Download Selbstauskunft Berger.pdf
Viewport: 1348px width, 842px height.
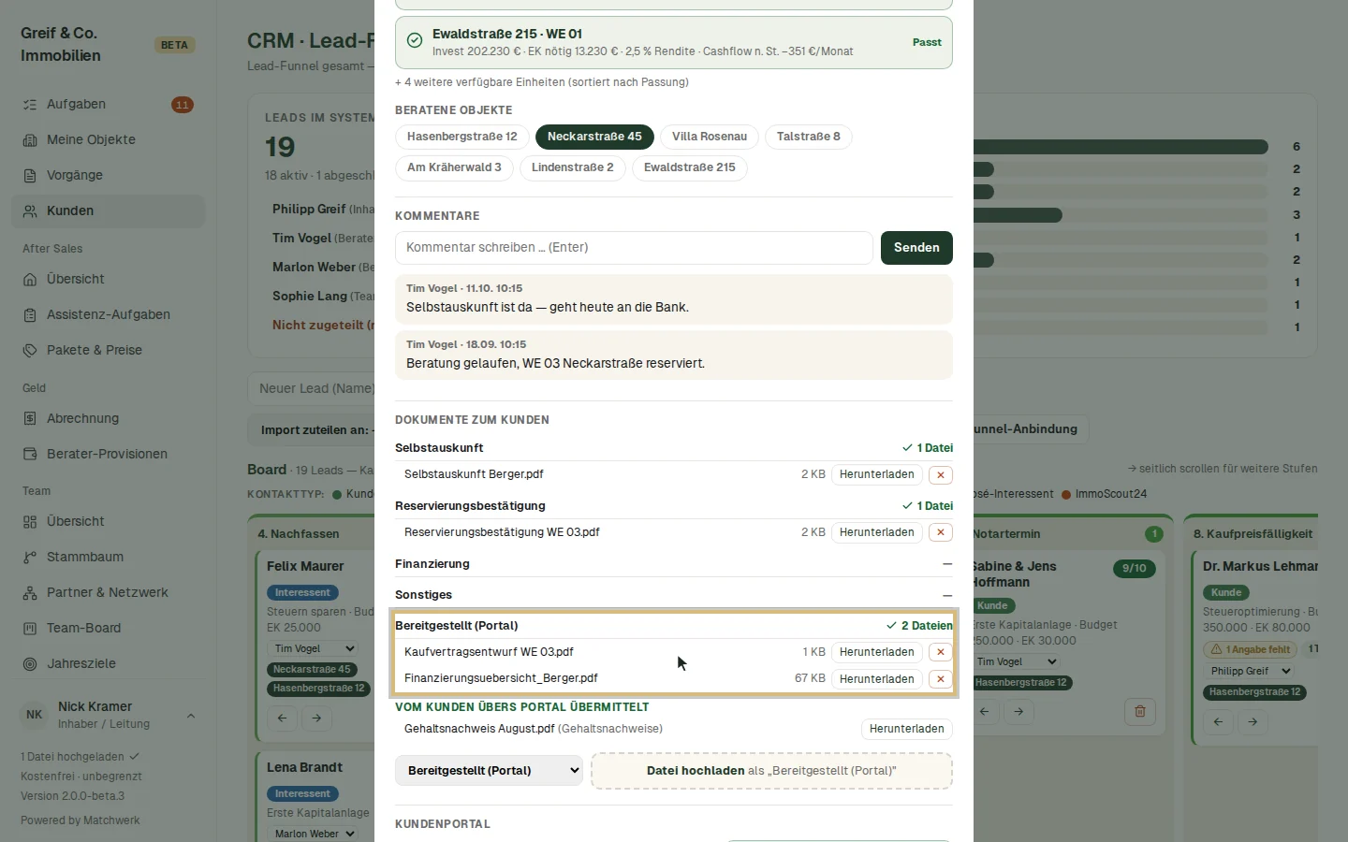pyautogui.click(x=877, y=475)
